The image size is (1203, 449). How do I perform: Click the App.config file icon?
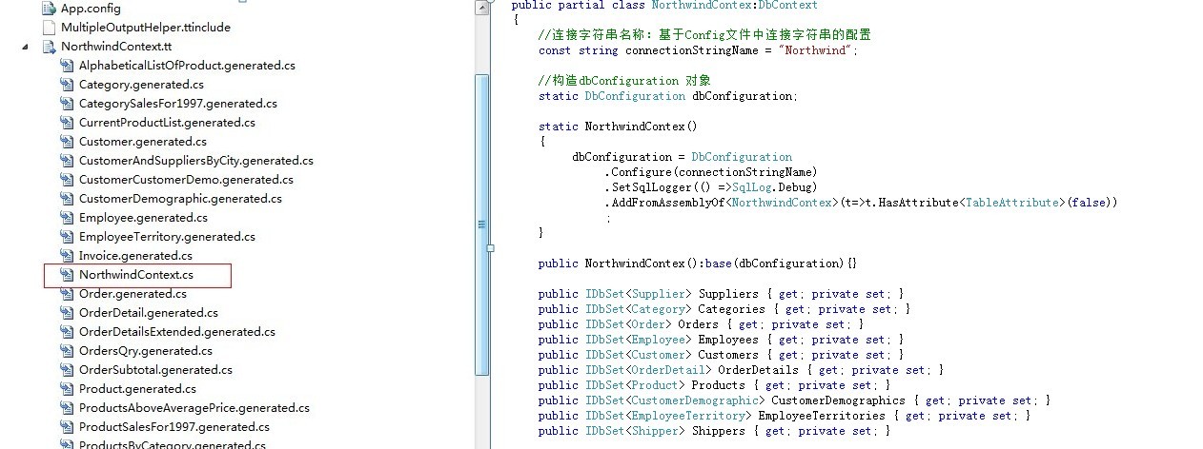click(50, 9)
